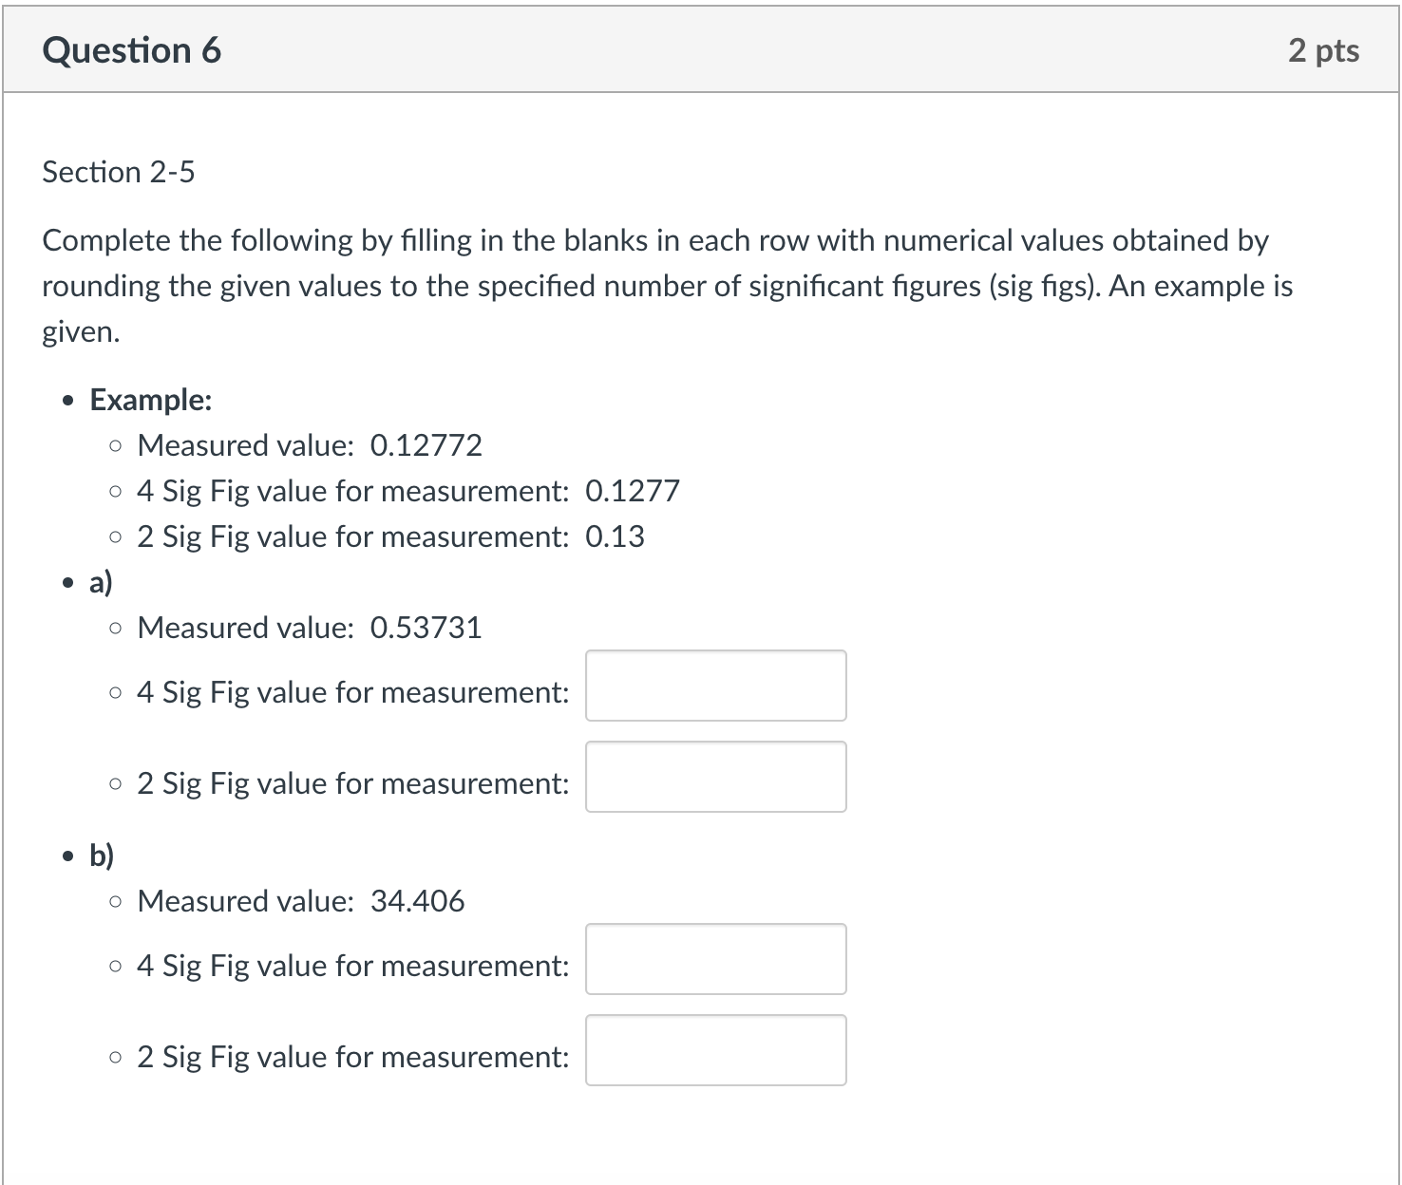Click the measured value 0.53731
1402x1185 pixels.
426,628
